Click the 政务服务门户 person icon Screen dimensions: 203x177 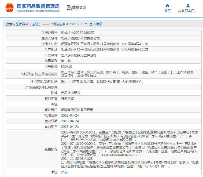(188, 6)
